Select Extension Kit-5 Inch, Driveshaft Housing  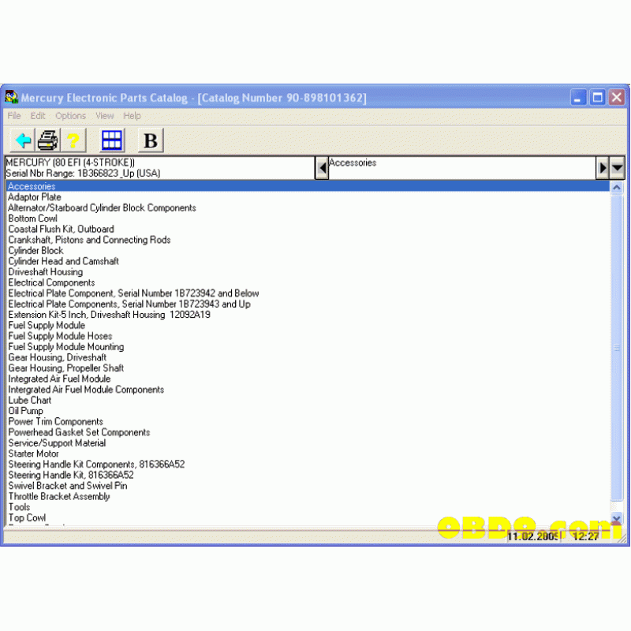point(110,315)
